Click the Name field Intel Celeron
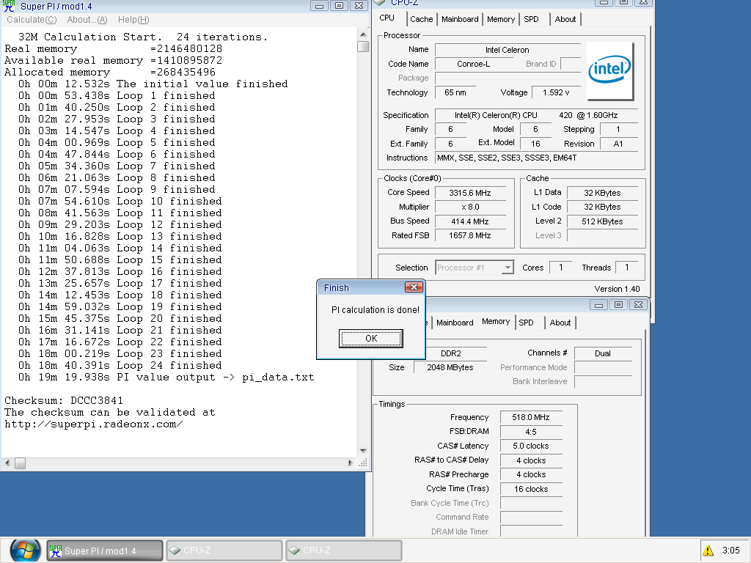The image size is (751, 563). [508, 50]
